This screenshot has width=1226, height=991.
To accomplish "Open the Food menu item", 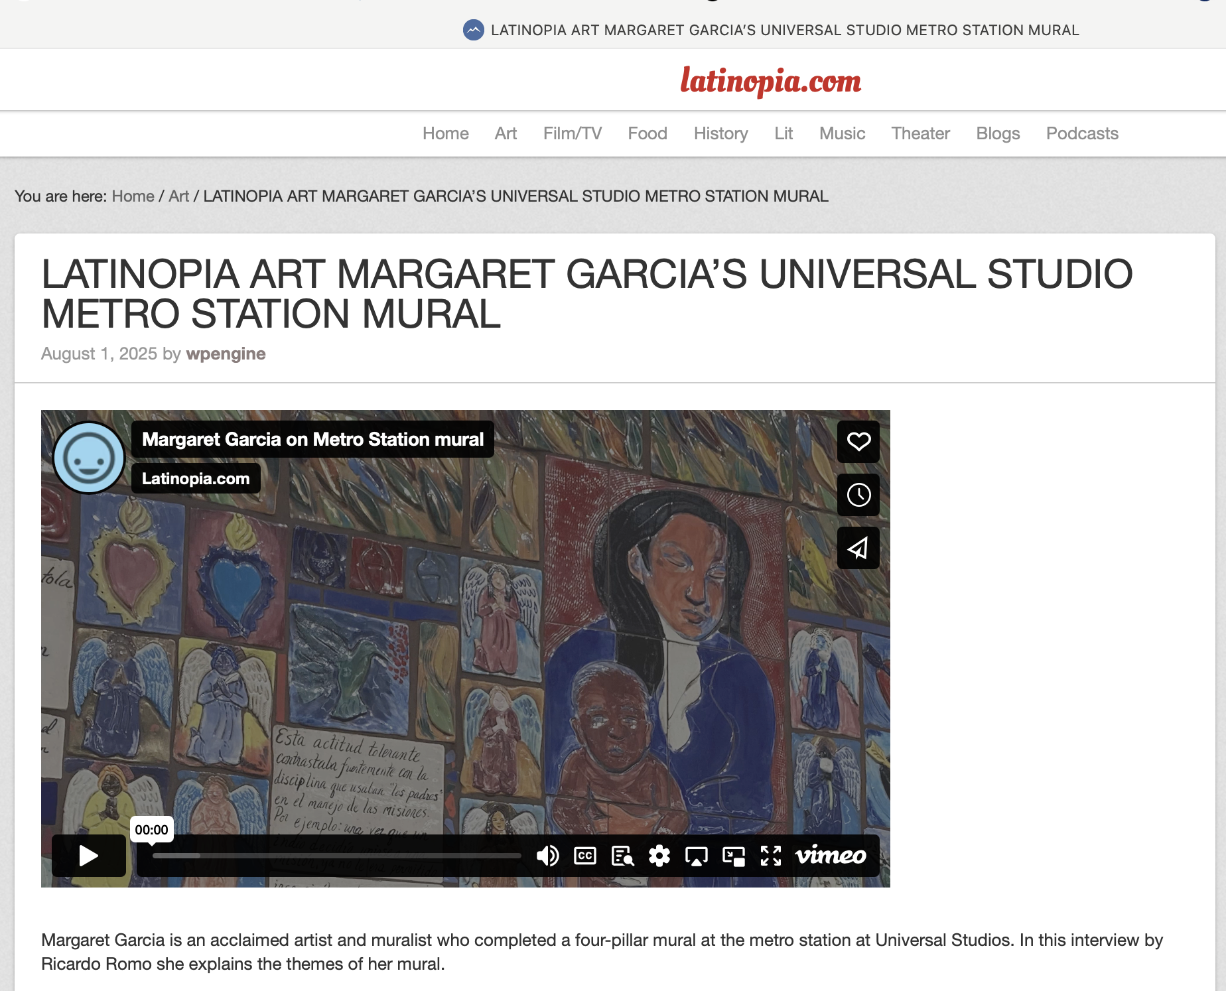I will click(647, 133).
